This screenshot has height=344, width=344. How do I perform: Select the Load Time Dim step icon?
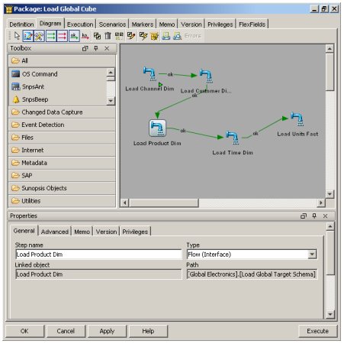pos(232,138)
